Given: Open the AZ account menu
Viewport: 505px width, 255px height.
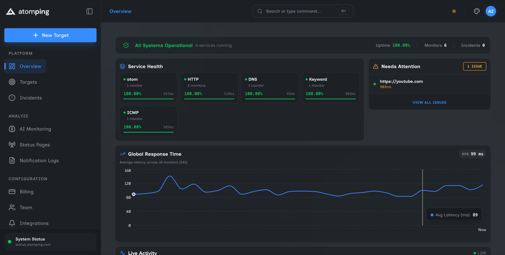Looking at the screenshot, I should 491,11.
